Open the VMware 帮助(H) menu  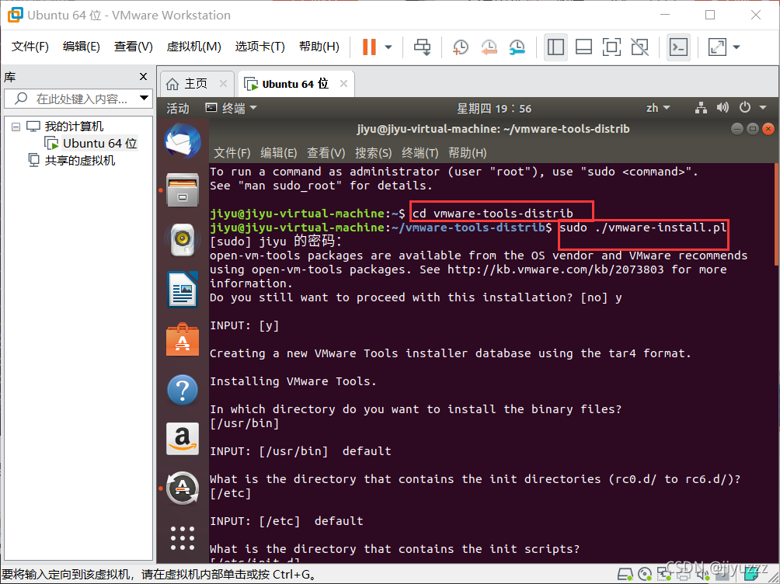319,47
